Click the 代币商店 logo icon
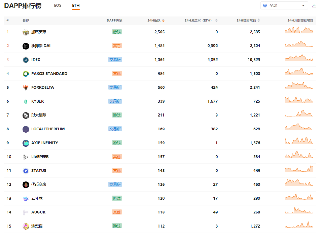 pos(26,185)
